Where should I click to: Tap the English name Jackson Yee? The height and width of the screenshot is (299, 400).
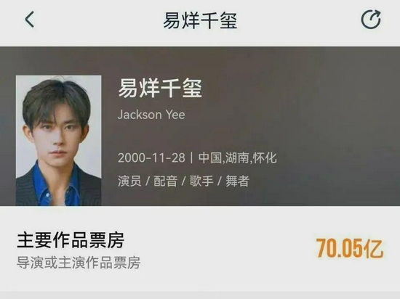pyautogui.click(x=151, y=115)
